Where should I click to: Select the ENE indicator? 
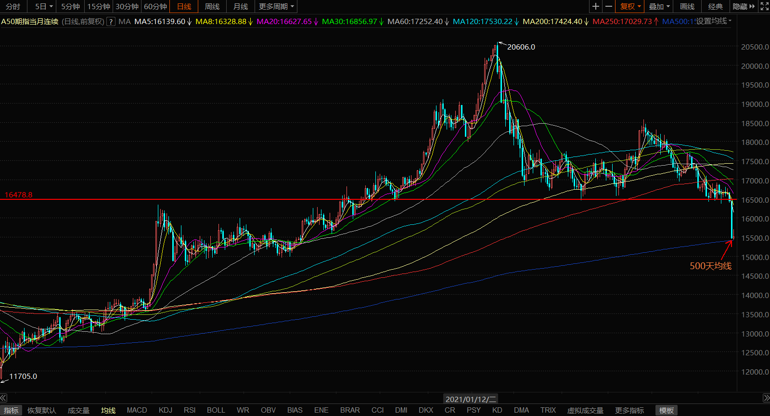pyautogui.click(x=321, y=410)
